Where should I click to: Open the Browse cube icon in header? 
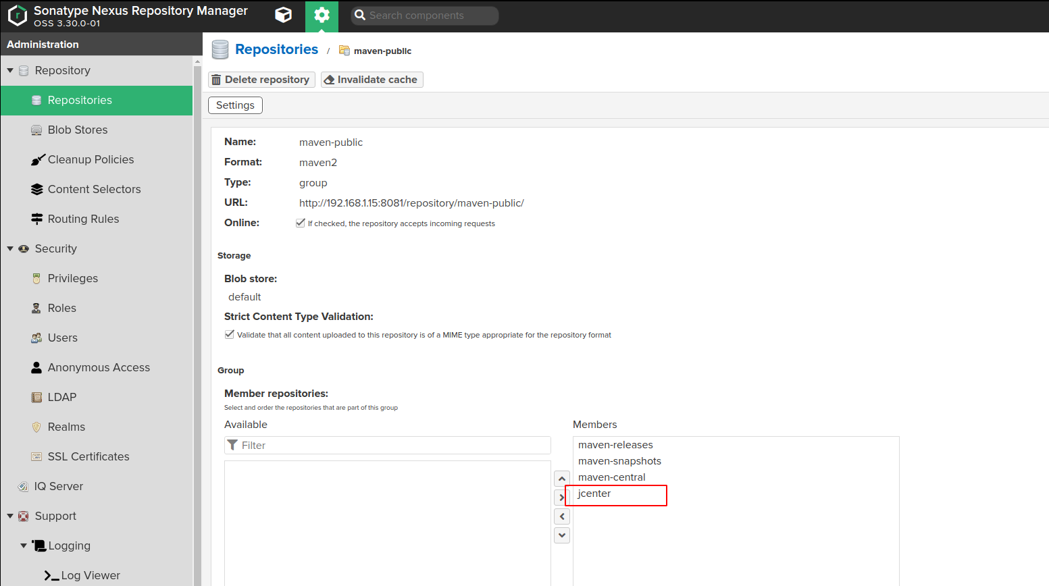point(284,15)
